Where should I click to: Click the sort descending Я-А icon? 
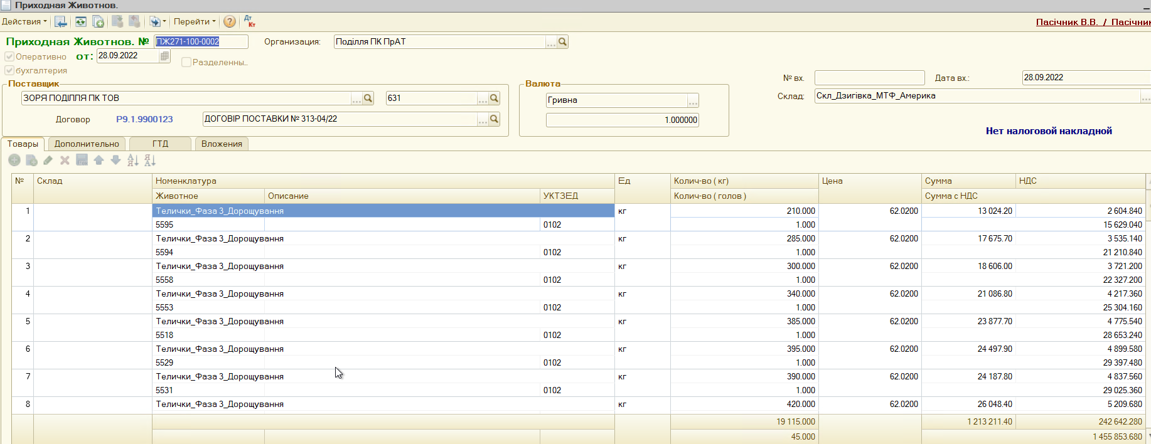point(149,161)
